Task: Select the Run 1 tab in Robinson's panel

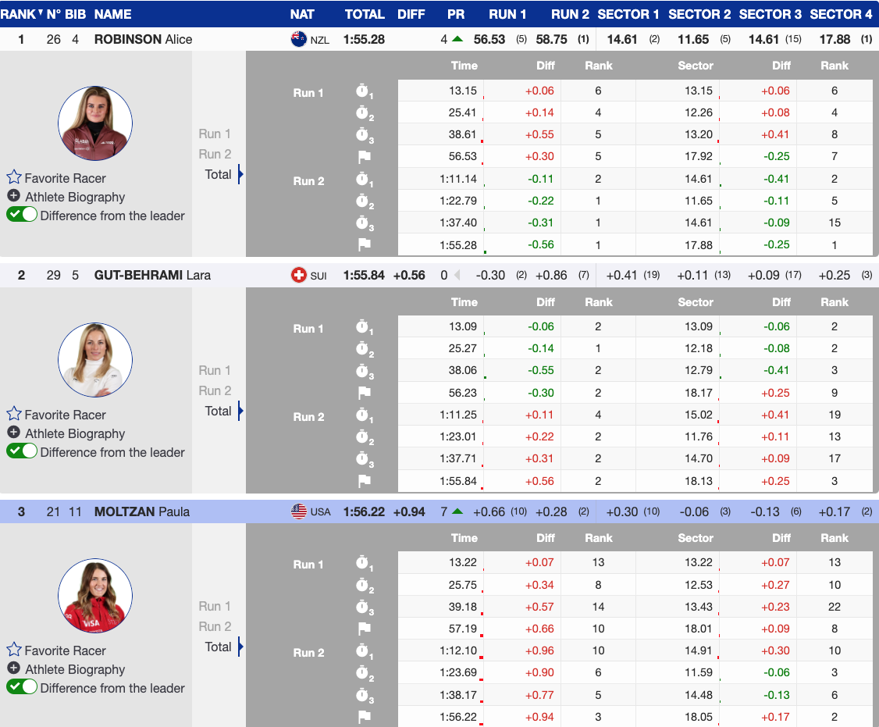Action: [x=215, y=134]
